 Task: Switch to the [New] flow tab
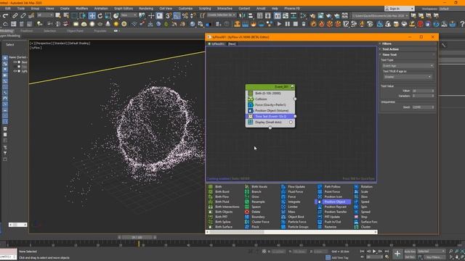(x=232, y=43)
